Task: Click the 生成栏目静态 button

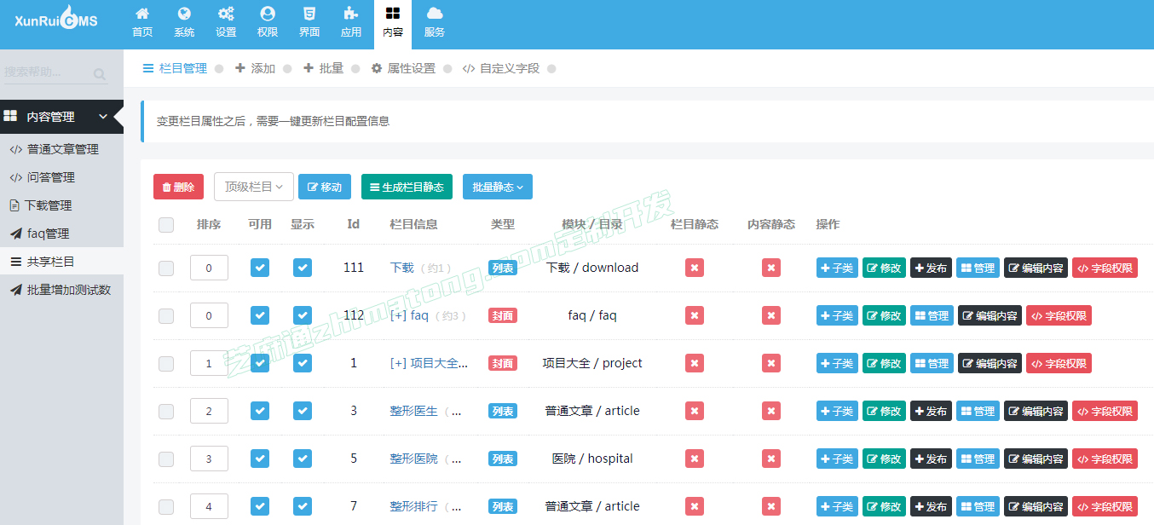Action: pyautogui.click(x=407, y=187)
